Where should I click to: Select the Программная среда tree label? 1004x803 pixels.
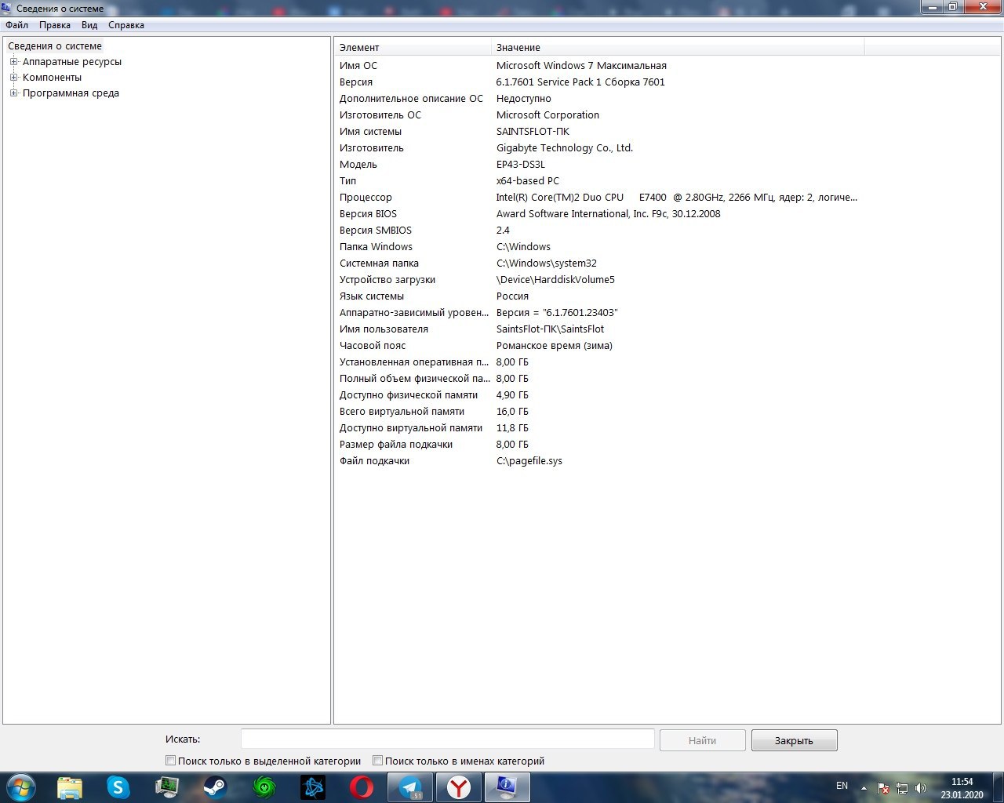(71, 93)
